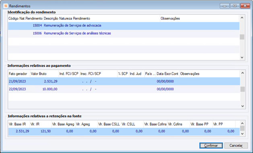Click scrollbar thumb in Identificação do rendimento list
Screen dimensions: 253x153
click(242, 37)
